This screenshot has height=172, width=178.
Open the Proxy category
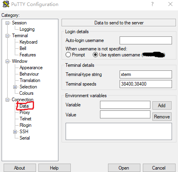point(25,112)
